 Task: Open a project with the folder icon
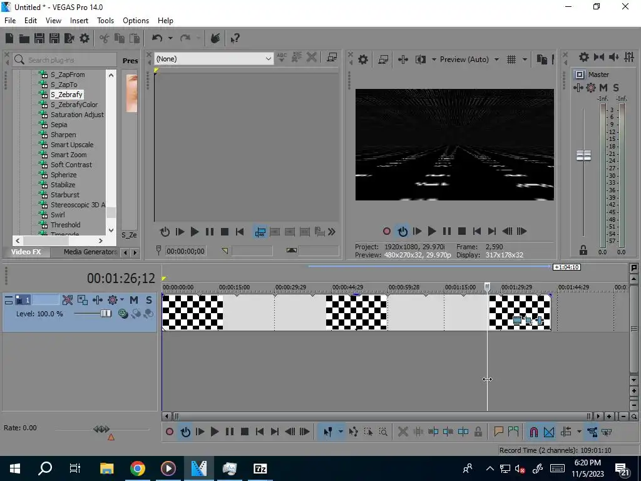(x=24, y=38)
